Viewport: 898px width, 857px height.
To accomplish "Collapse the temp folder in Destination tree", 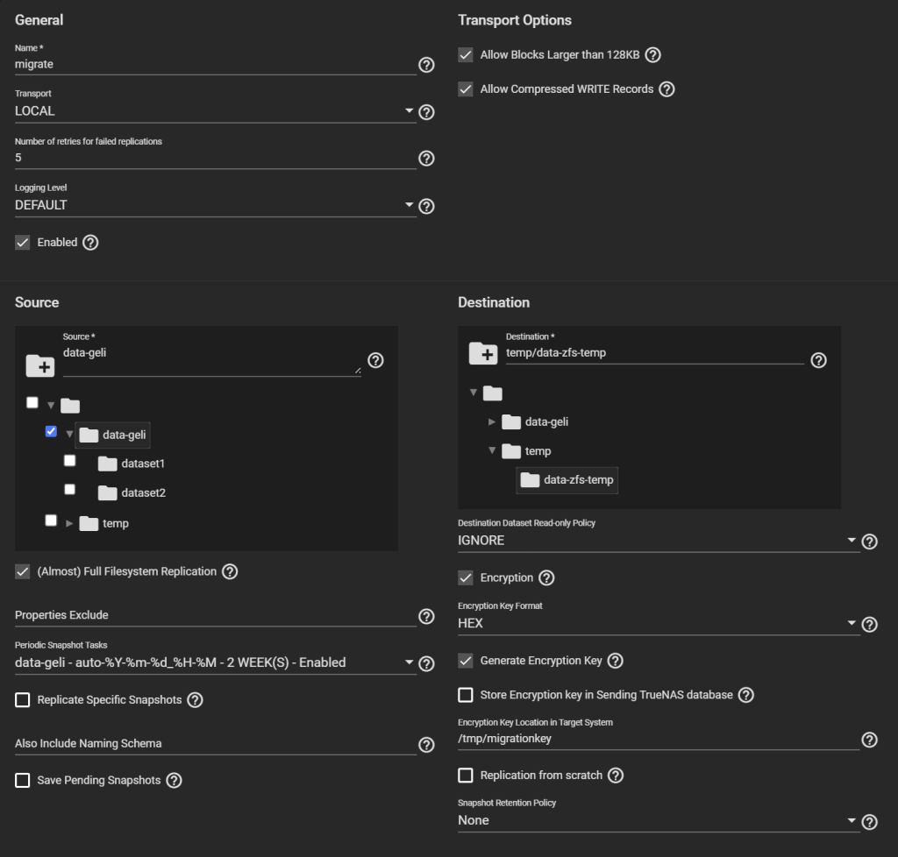I will [492, 450].
